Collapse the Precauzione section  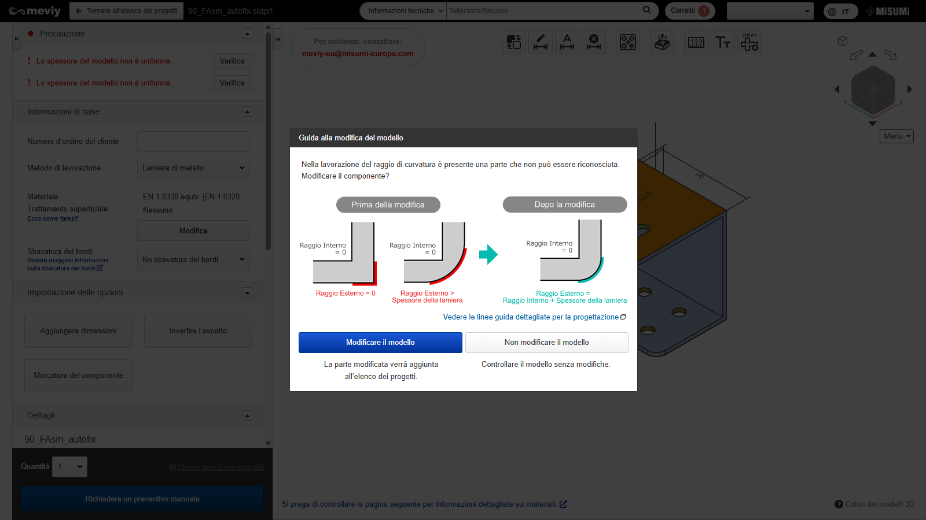[247, 34]
